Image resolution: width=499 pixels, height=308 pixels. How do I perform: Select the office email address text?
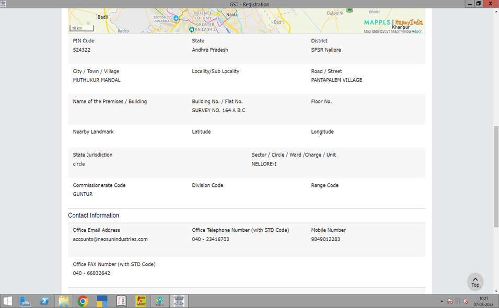point(110,239)
